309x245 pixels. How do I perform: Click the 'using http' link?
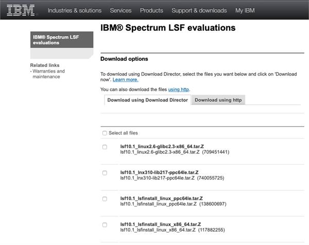[x=178, y=90]
